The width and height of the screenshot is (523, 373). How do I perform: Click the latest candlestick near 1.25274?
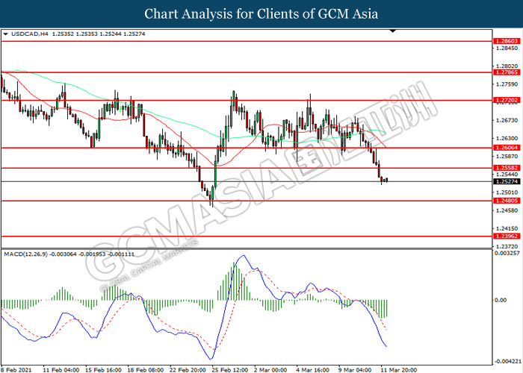(x=387, y=181)
